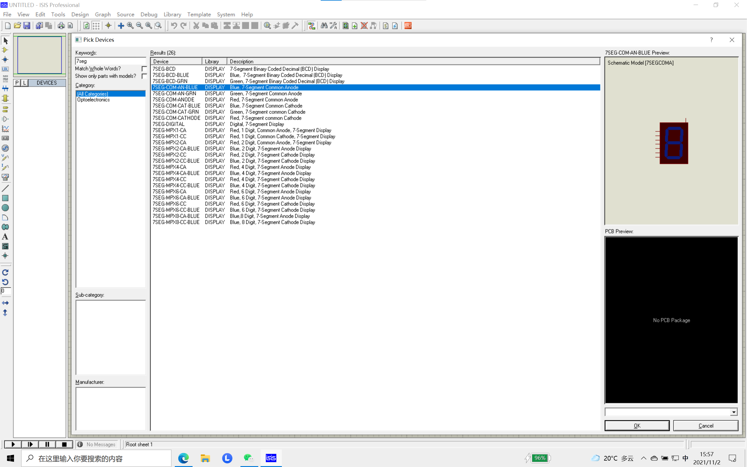Click the Save design toolbar icon
This screenshot has width=747, height=467.
point(27,26)
